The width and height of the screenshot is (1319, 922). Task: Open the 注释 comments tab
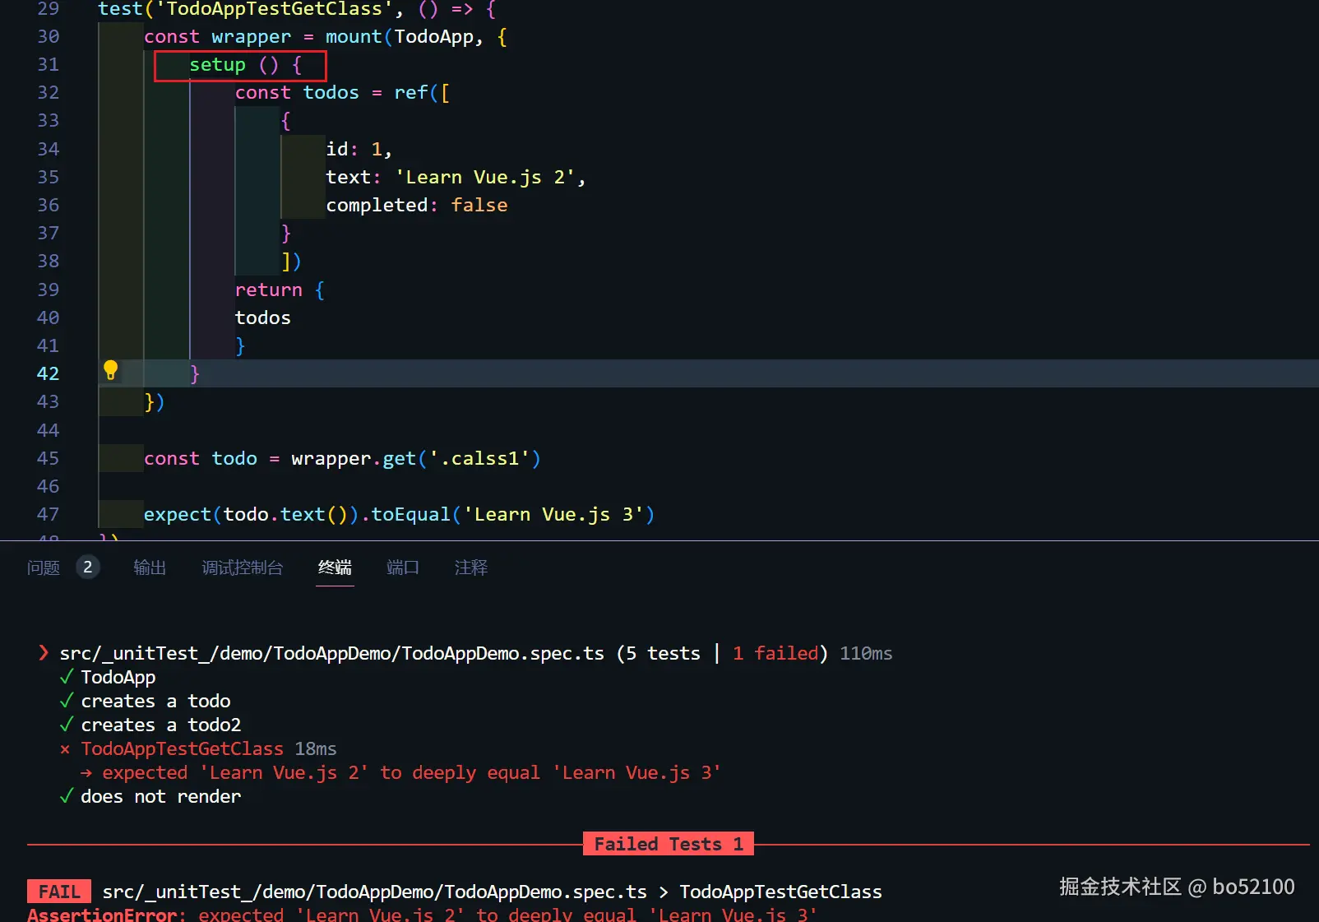click(x=471, y=568)
